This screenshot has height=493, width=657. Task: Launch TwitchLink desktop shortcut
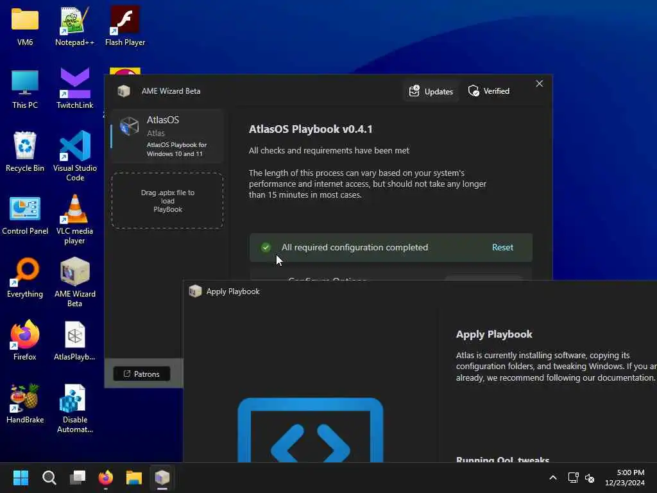(x=74, y=89)
